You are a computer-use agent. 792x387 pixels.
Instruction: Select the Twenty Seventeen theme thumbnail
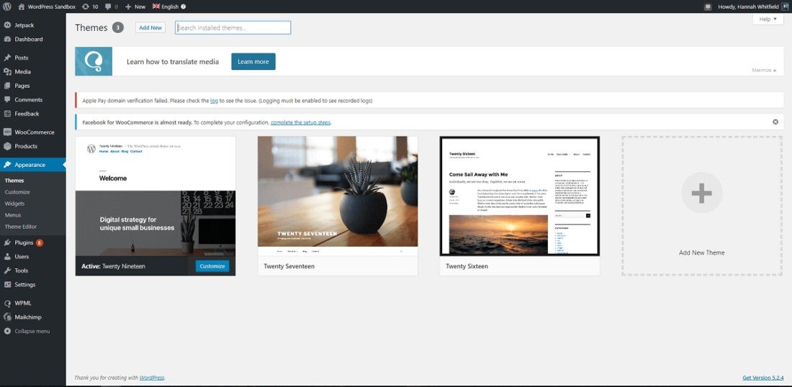tap(338, 196)
